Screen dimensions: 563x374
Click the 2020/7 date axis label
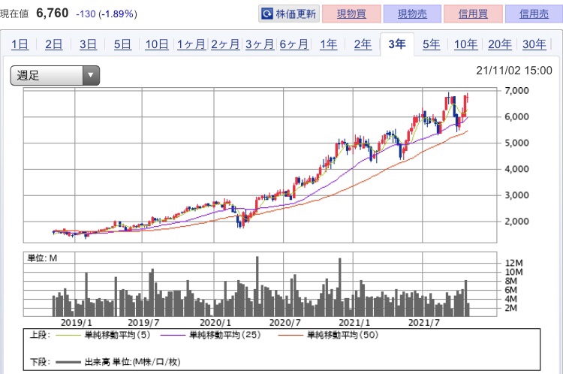pyautogui.click(x=285, y=323)
